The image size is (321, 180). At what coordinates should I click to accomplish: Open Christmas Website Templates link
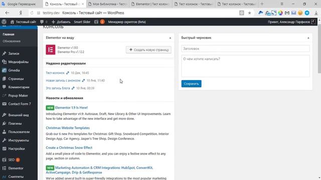tap(68, 128)
